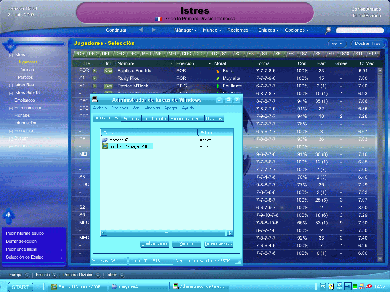Screen dimensions: 390x292
Task: Click the Baptiste Faedda player info icon
Action: tap(94, 71)
